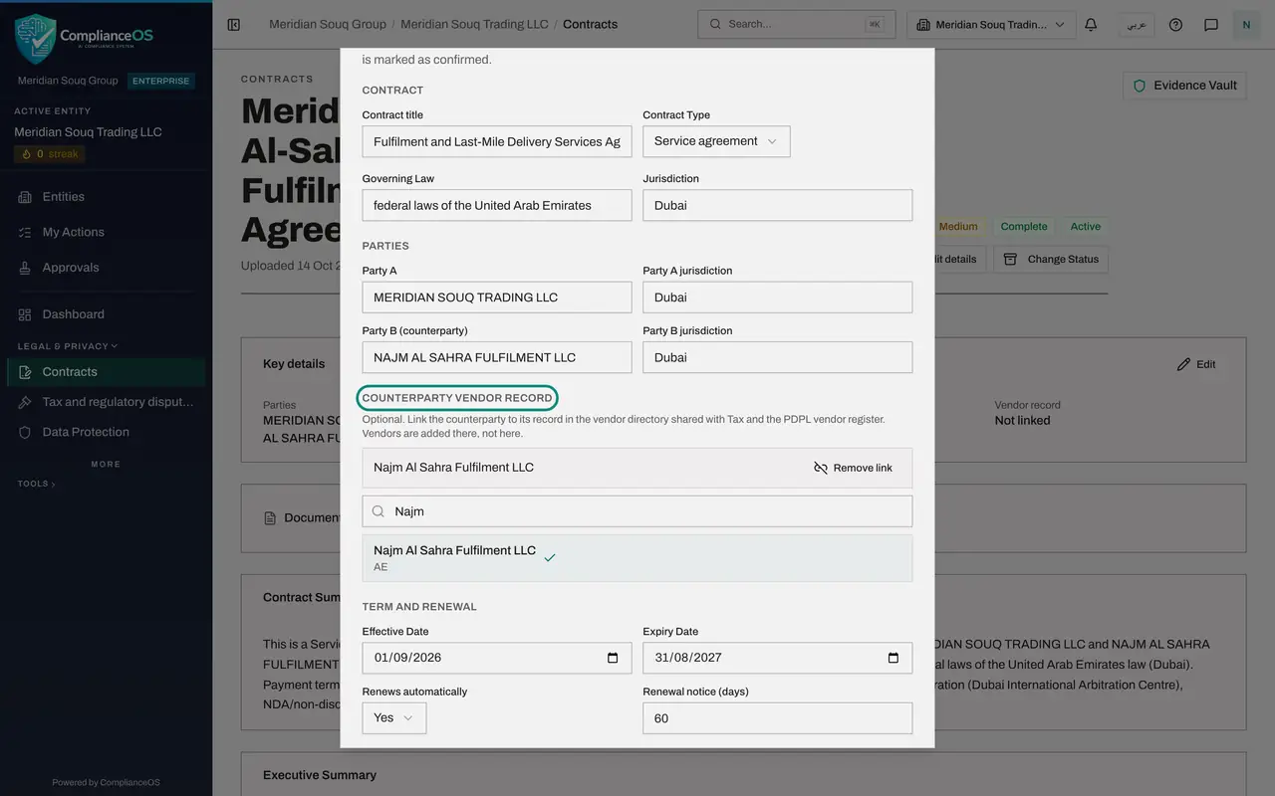The width and height of the screenshot is (1275, 796).
Task: Open the Expiry Date calendar picker
Action: pyautogui.click(x=893, y=658)
